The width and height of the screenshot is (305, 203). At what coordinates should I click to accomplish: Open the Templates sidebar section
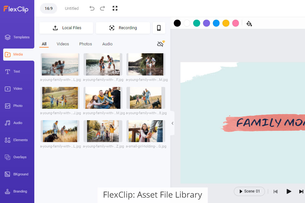point(17,37)
